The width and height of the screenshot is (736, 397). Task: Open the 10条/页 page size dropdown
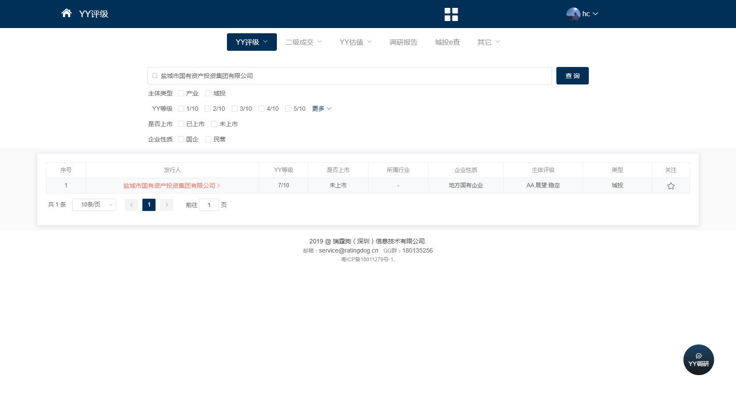94,205
